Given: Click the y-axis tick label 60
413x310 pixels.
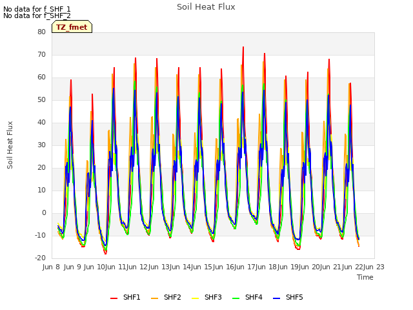Looking at the screenshot, I should coord(41,77).
